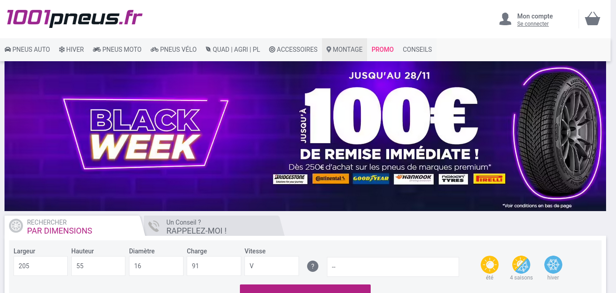616x293 pixels.
Task: Click the question mark help icon
Action: tap(313, 266)
